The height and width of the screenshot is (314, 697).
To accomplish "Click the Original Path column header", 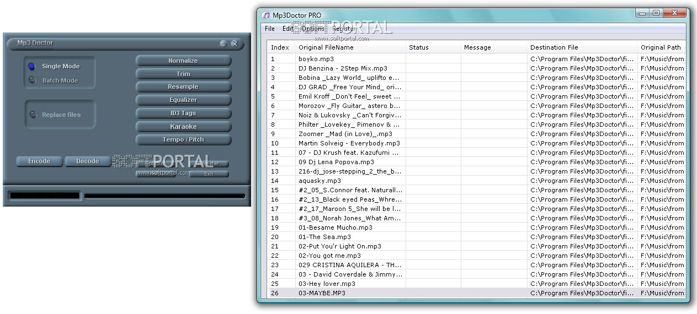I will point(661,47).
